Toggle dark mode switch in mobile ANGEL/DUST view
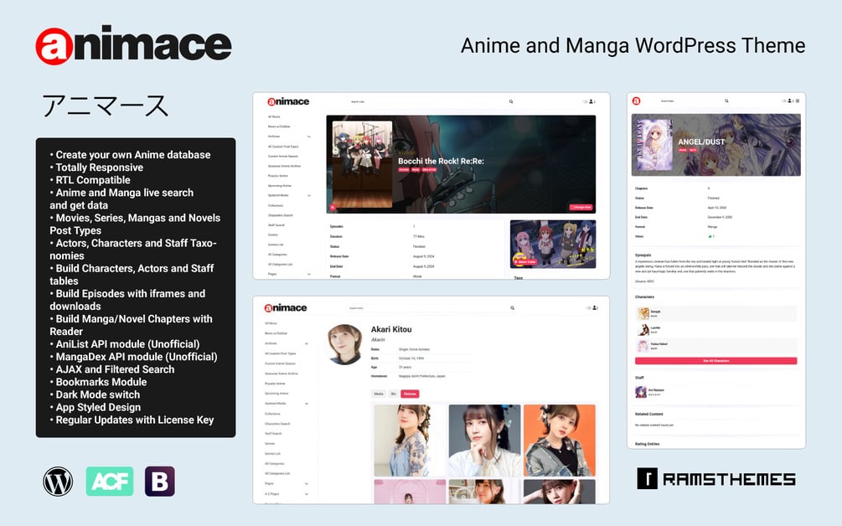Screen dimensions: 842x526 [783, 101]
